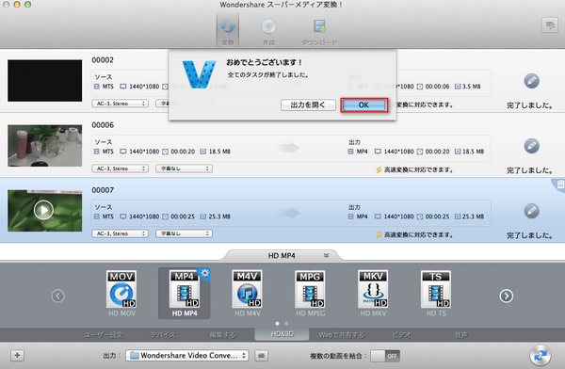Select second page dot of format list
Image resolution: width=565 pixels, height=369 pixels.
(x=286, y=323)
